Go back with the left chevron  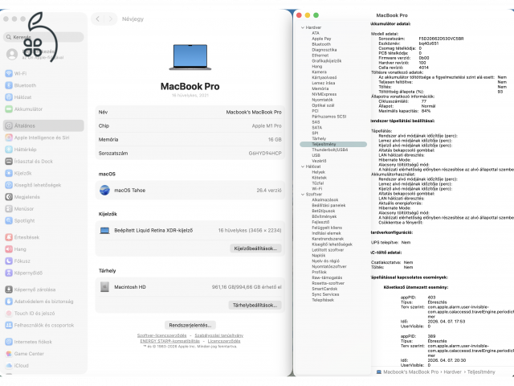[98, 19]
